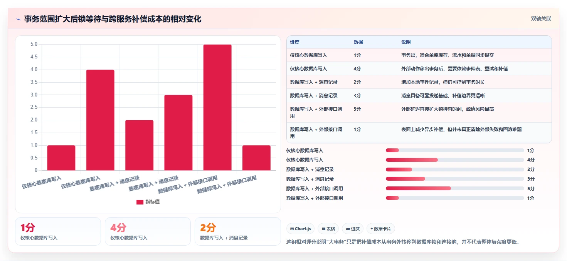Click the 说明 table column header
The width and height of the screenshot is (567, 261).
tap(406, 42)
